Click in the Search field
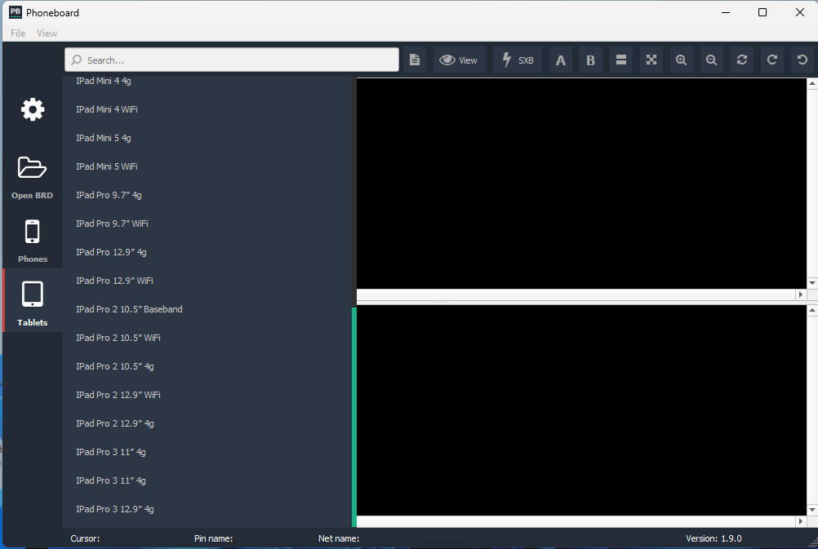The width and height of the screenshot is (818, 549). pyautogui.click(x=237, y=60)
